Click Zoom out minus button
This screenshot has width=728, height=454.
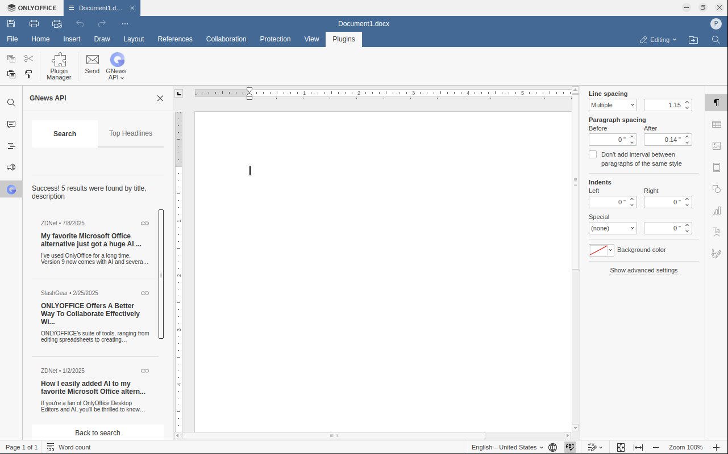coord(656,447)
